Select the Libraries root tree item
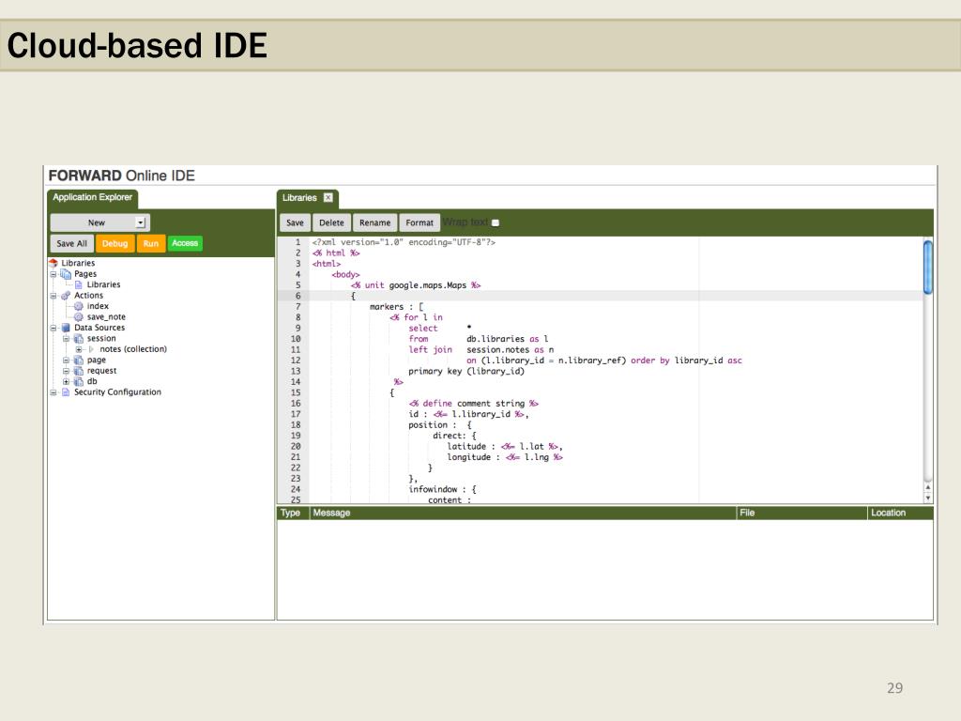This screenshot has width=961, height=721. point(78,263)
